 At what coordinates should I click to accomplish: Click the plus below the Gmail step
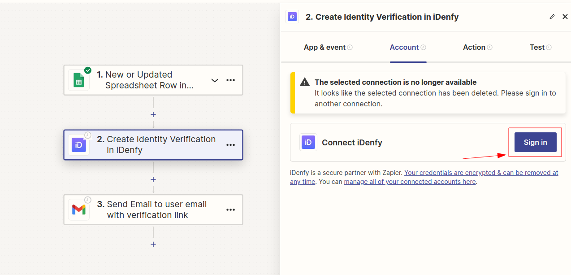click(153, 244)
